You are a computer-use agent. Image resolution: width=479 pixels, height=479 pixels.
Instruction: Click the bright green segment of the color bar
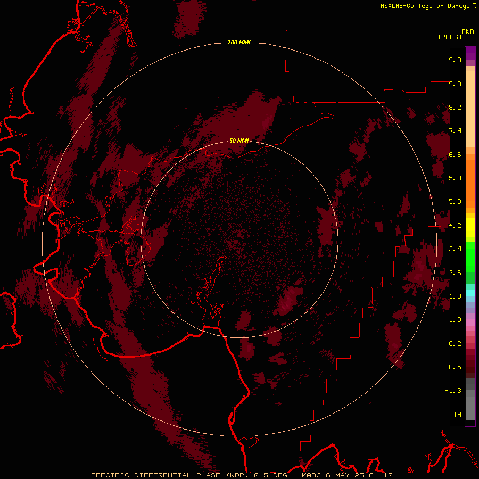pos(470,257)
